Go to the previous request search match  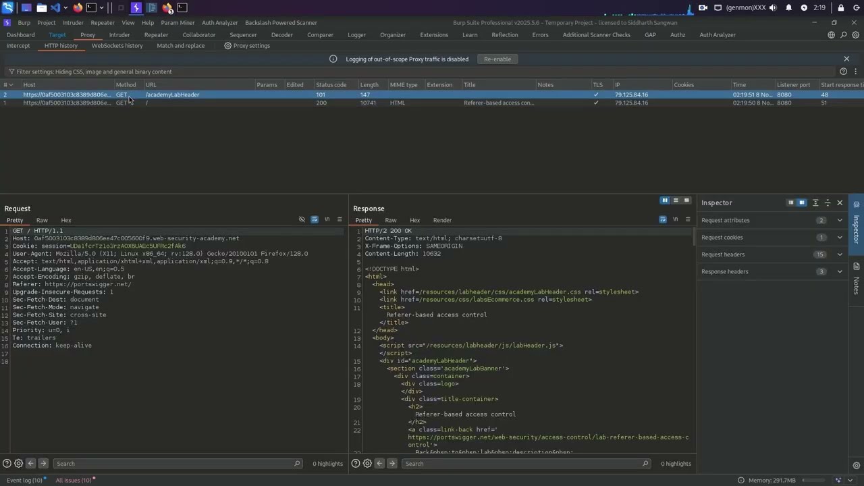point(31,464)
